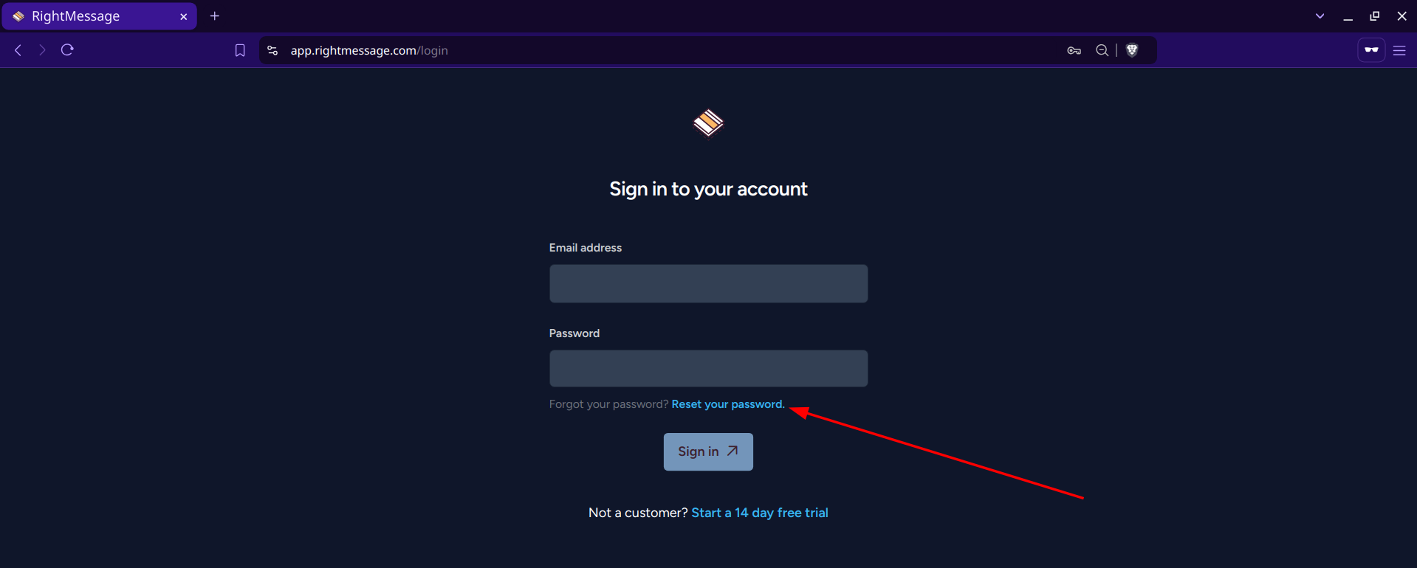Screen dimensions: 1417x568
Task: Open the browser hamburger menu
Action: (1399, 50)
